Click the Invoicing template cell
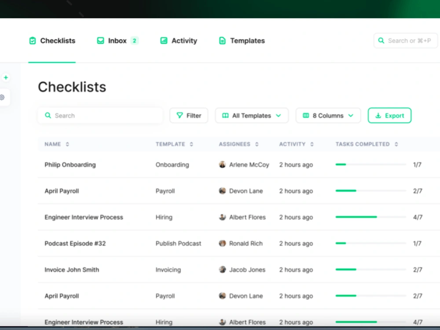This screenshot has height=330, width=440. tap(169, 270)
